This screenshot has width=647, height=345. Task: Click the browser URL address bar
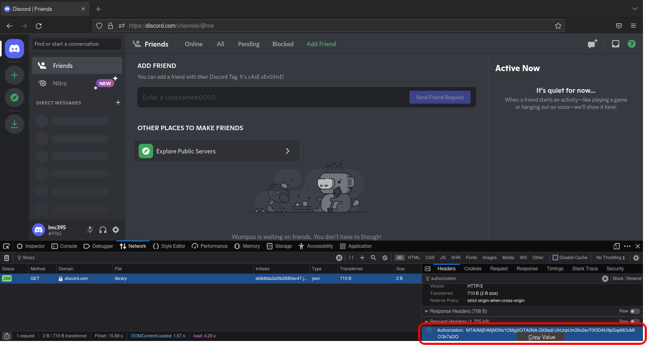tap(329, 26)
